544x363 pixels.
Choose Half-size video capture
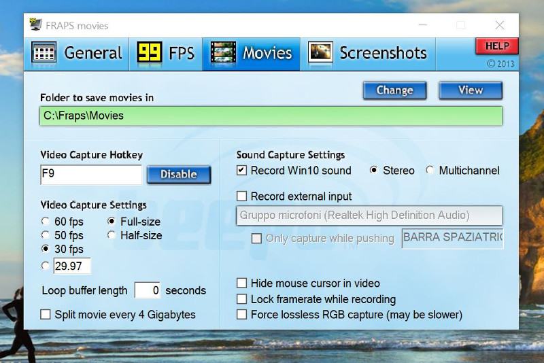point(135,235)
